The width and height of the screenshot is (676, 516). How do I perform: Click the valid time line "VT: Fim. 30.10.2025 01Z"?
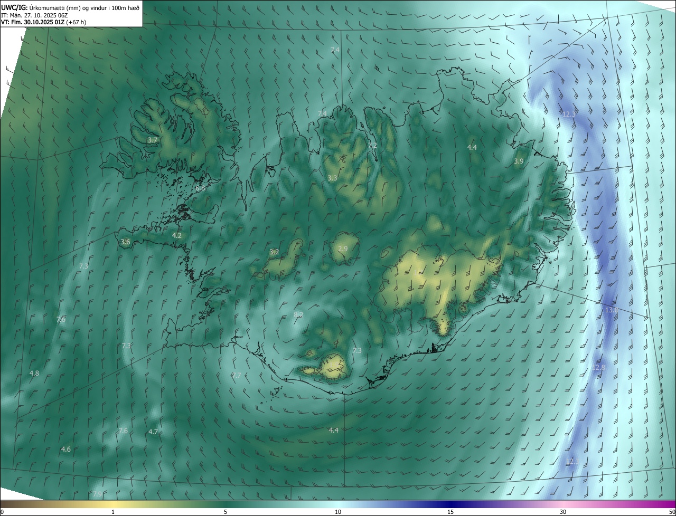click(32, 22)
